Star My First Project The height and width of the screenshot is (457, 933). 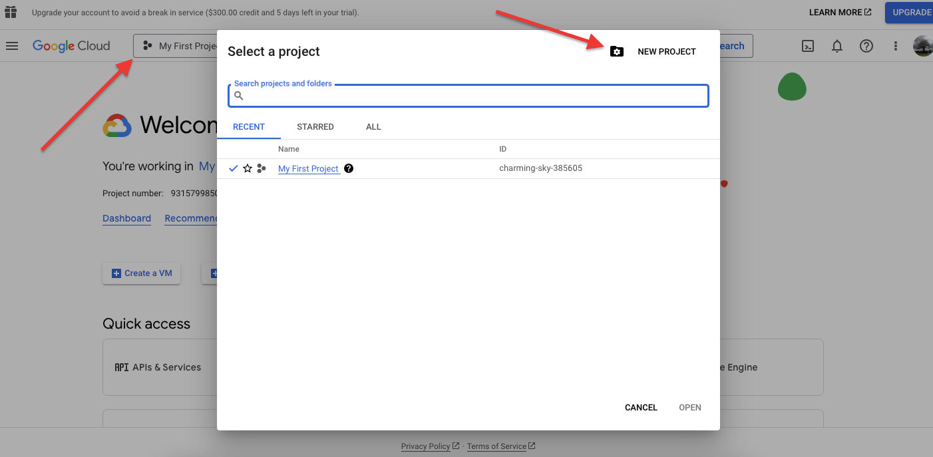click(248, 168)
